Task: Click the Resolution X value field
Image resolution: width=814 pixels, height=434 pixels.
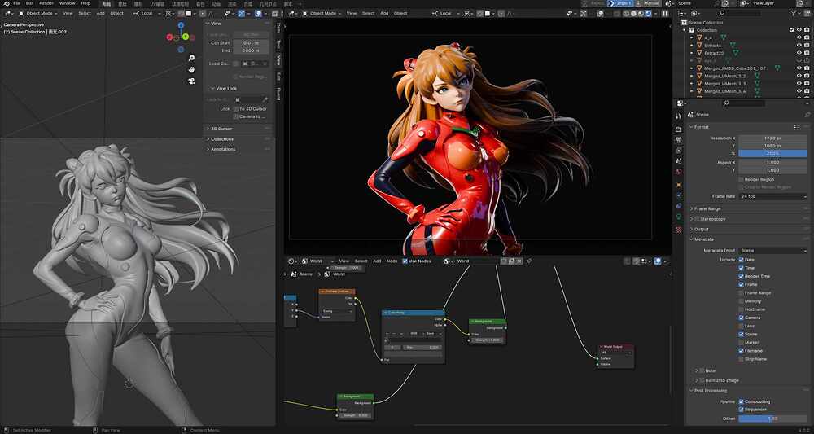Action: [x=773, y=138]
